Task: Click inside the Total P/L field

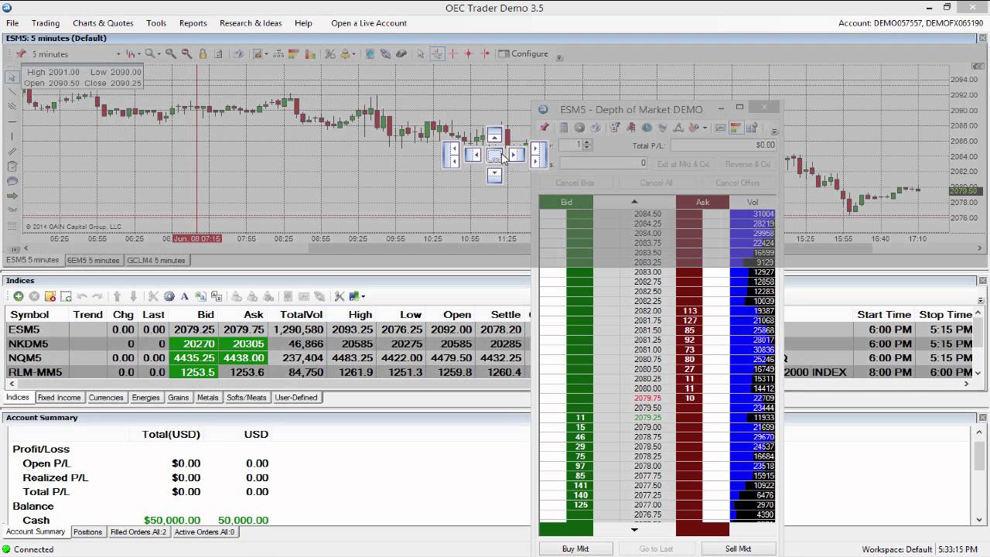Action: (719, 145)
